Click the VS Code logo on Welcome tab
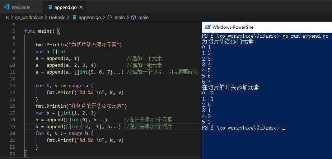The image size is (332, 159). pyautogui.click(x=6, y=7)
